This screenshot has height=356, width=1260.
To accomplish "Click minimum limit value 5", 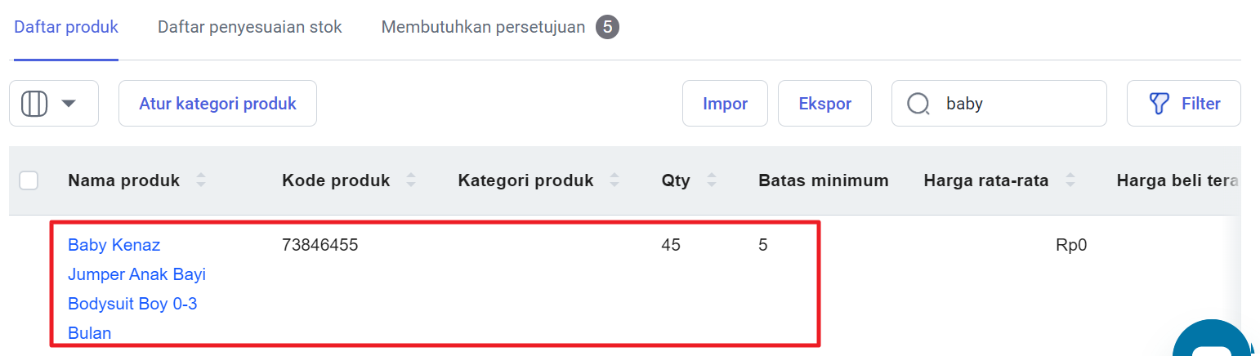I will pos(763,245).
